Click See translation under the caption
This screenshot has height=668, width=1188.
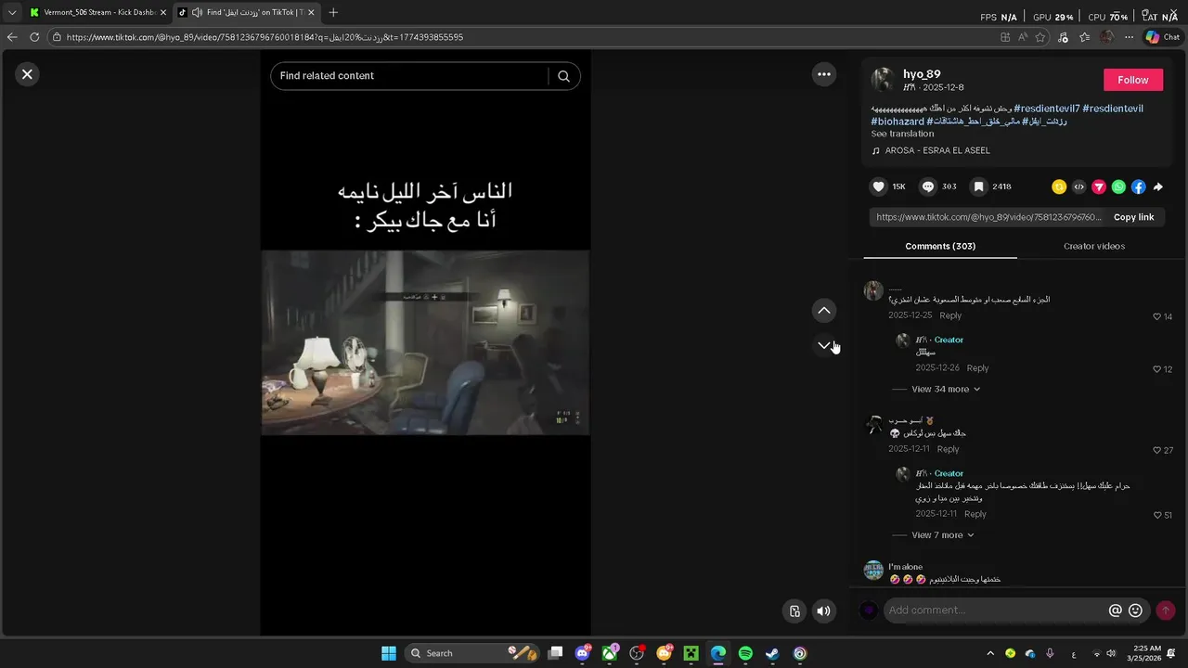(902, 134)
